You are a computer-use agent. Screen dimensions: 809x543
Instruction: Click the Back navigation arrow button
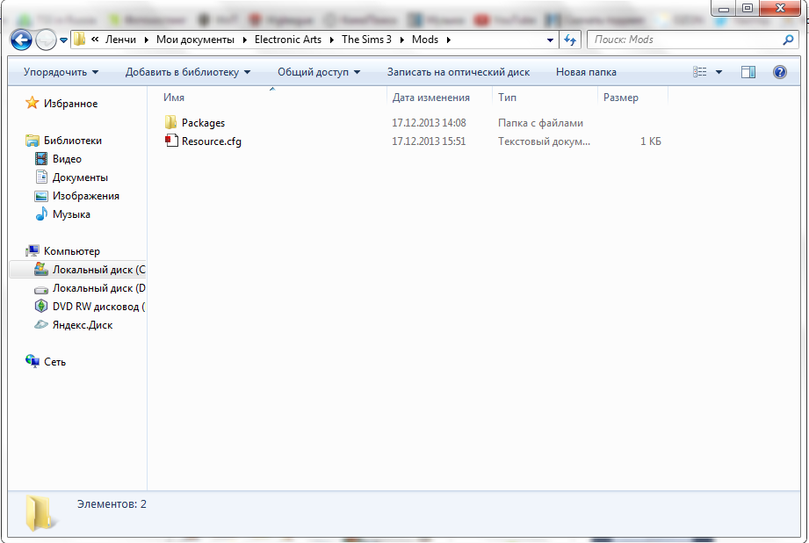[21, 40]
